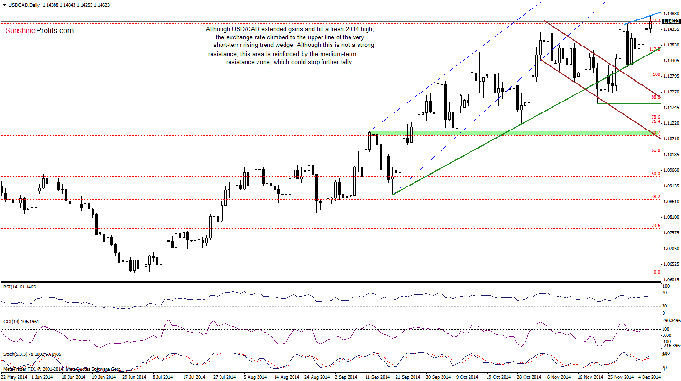Click the 1.11220 price axis label

(x=671, y=123)
